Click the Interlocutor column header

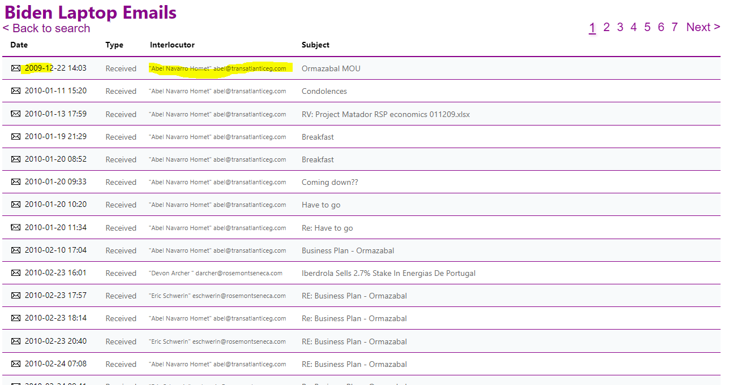[x=172, y=45]
